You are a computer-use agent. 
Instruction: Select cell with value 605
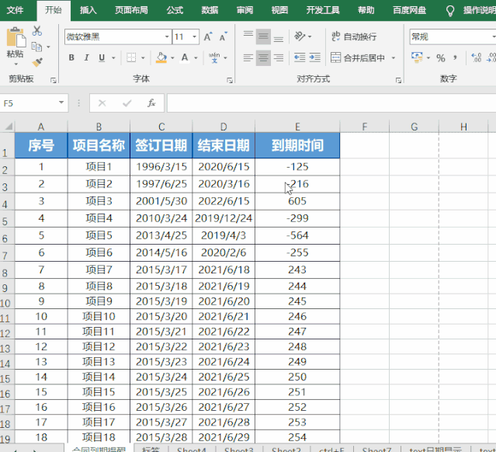pos(297,201)
